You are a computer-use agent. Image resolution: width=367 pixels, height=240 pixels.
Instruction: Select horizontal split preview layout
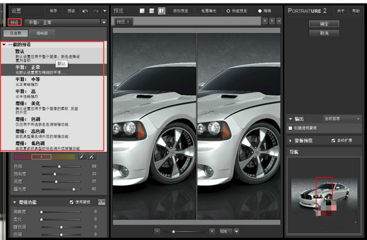click(151, 11)
